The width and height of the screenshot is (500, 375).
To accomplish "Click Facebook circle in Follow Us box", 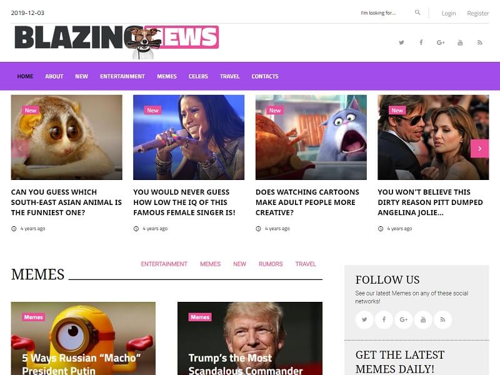I will coord(384,319).
